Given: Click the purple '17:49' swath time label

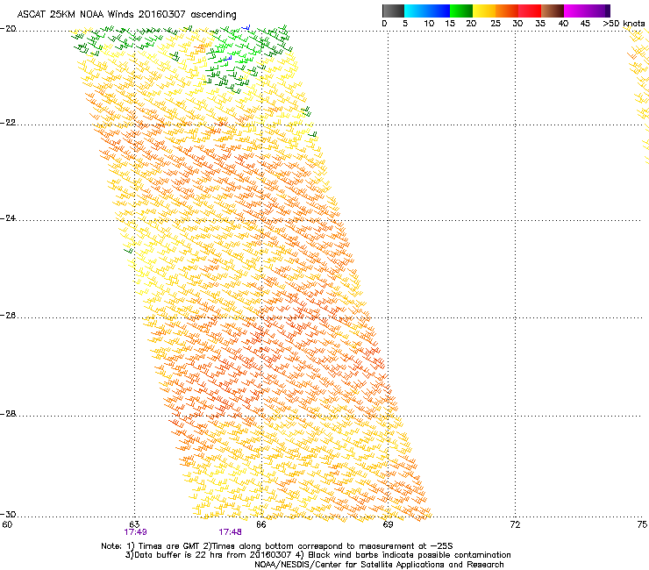Looking at the screenshot, I should 135,532.
